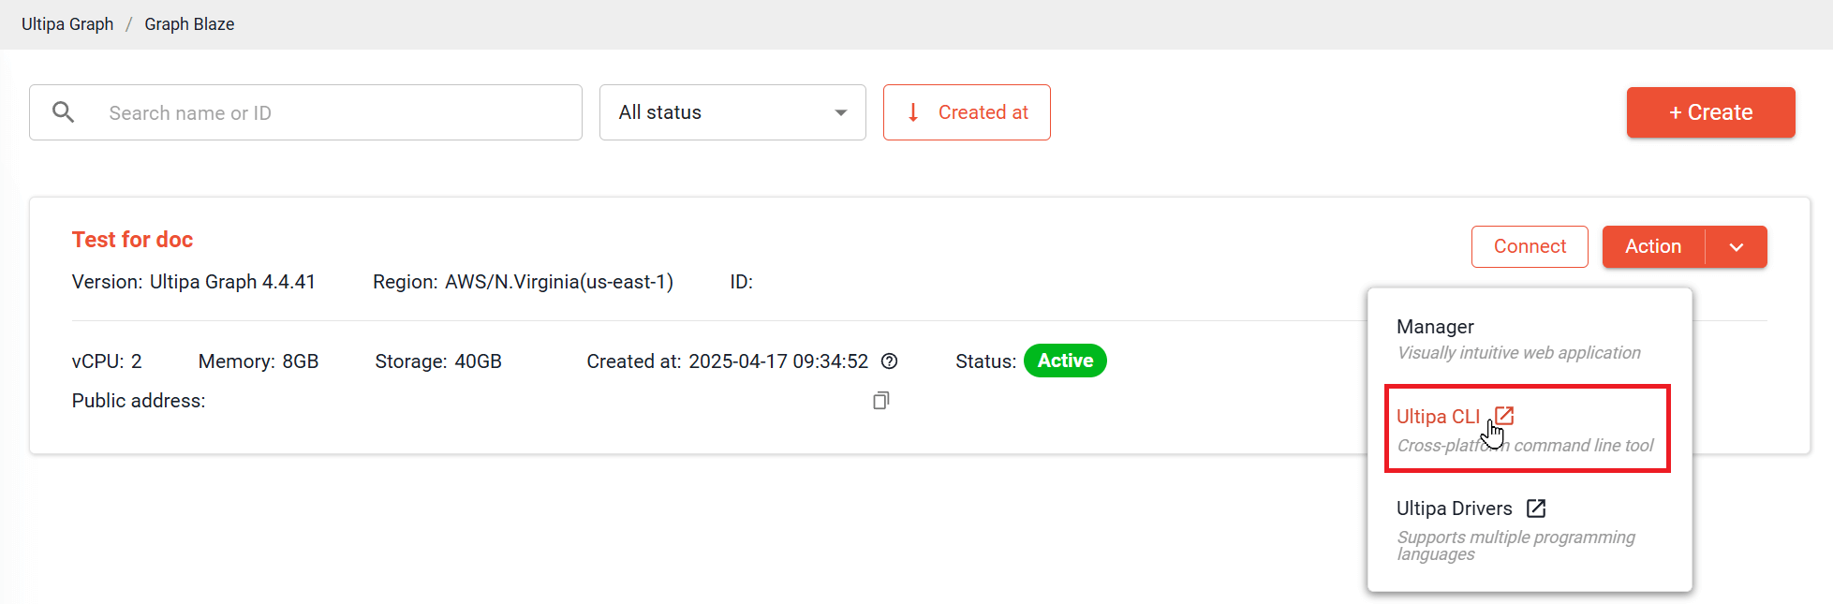This screenshot has width=1833, height=604.
Task: Open the created-at help question mark icon
Action: click(890, 361)
